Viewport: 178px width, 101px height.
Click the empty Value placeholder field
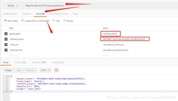point(140,55)
